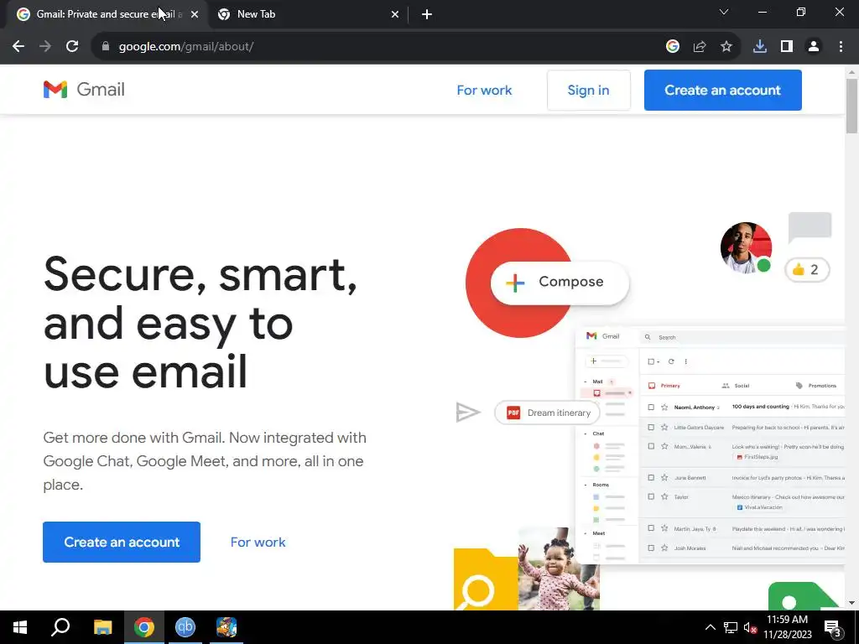Collapse the Meet section in illustration

[585, 532]
